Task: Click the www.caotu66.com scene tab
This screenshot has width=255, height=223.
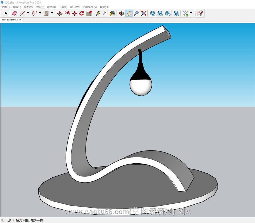Action: 11,20
